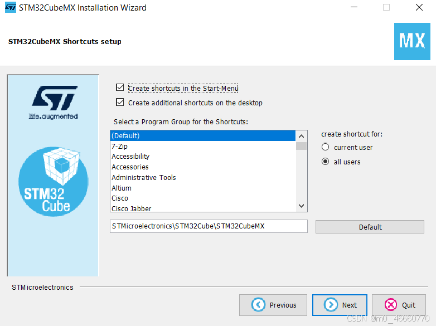The width and height of the screenshot is (436, 326).
Task: Pick 7-Zip in the program group list
Action: point(203,146)
